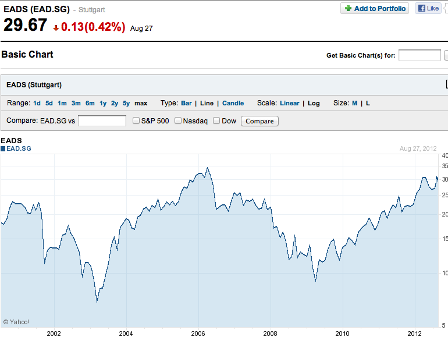
Task: Click the 2004 x-axis year label
Action: point(126,334)
